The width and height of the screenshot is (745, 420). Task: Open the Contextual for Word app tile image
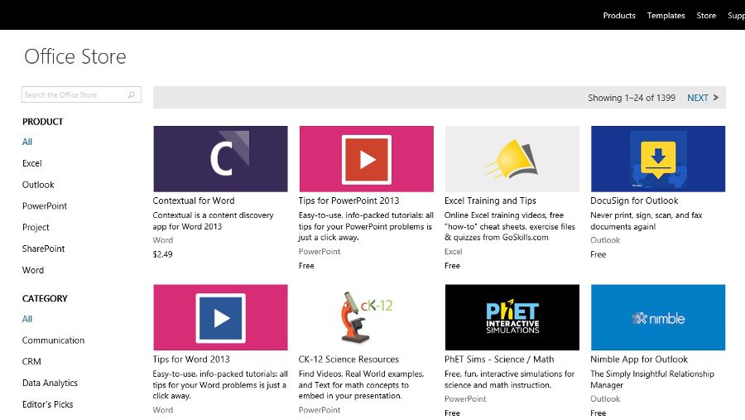pos(220,159)
